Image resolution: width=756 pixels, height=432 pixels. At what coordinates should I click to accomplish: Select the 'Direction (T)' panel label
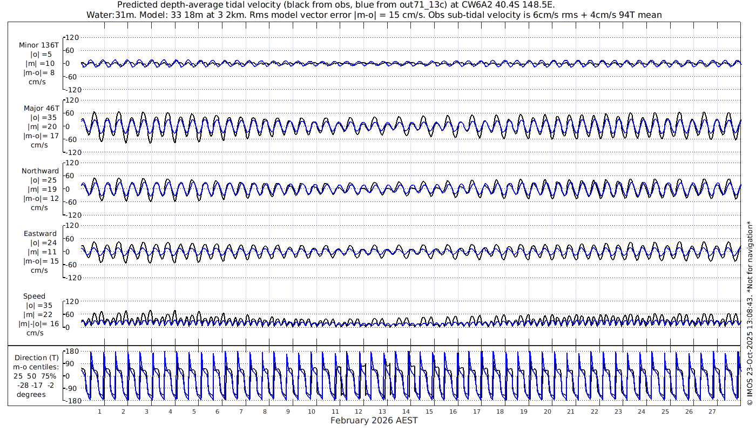click(37, 358)
